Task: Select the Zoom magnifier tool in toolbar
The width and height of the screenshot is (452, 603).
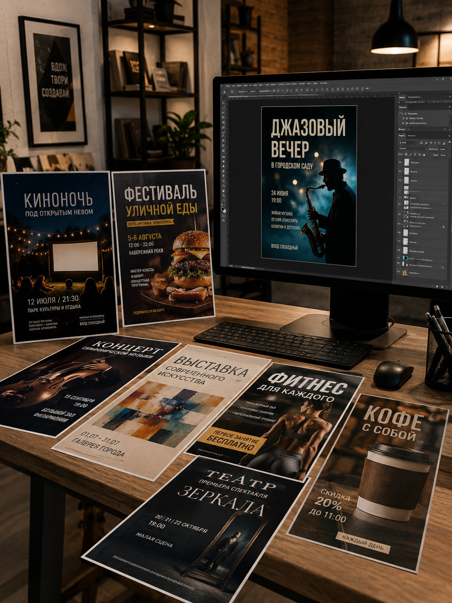Action: (224, 196)
